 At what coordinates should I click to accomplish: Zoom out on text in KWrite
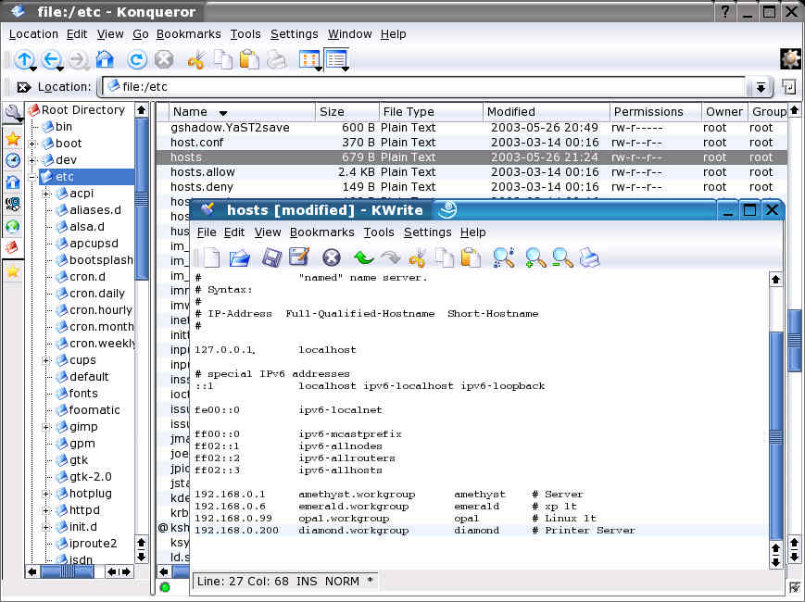point(562,257)
